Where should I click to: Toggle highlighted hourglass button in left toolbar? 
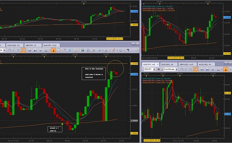click(x=53, y=50)
